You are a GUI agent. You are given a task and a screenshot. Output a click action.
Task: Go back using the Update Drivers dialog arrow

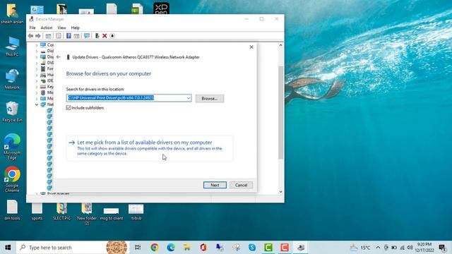click(x=59, y=57)
